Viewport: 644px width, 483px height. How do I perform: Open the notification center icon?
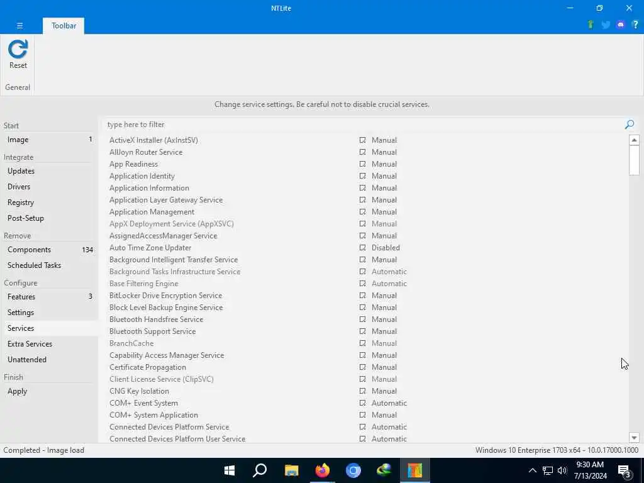(624, 470)
